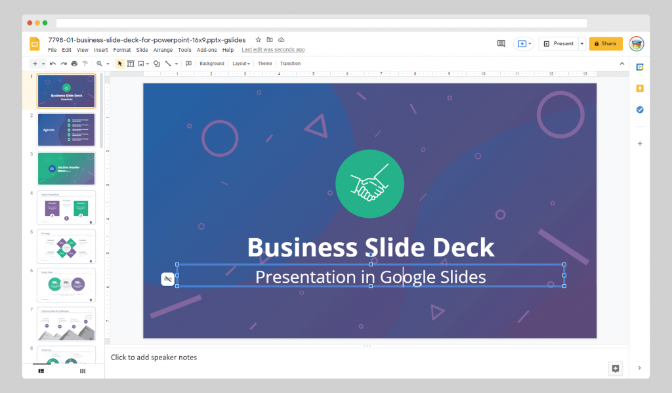Viewport: 672px width, 393px height.
Task: Click the autofit options icon beside subtitle
Action: pos(167,279)
